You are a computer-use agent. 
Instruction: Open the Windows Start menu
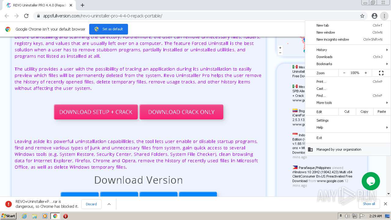8,216
